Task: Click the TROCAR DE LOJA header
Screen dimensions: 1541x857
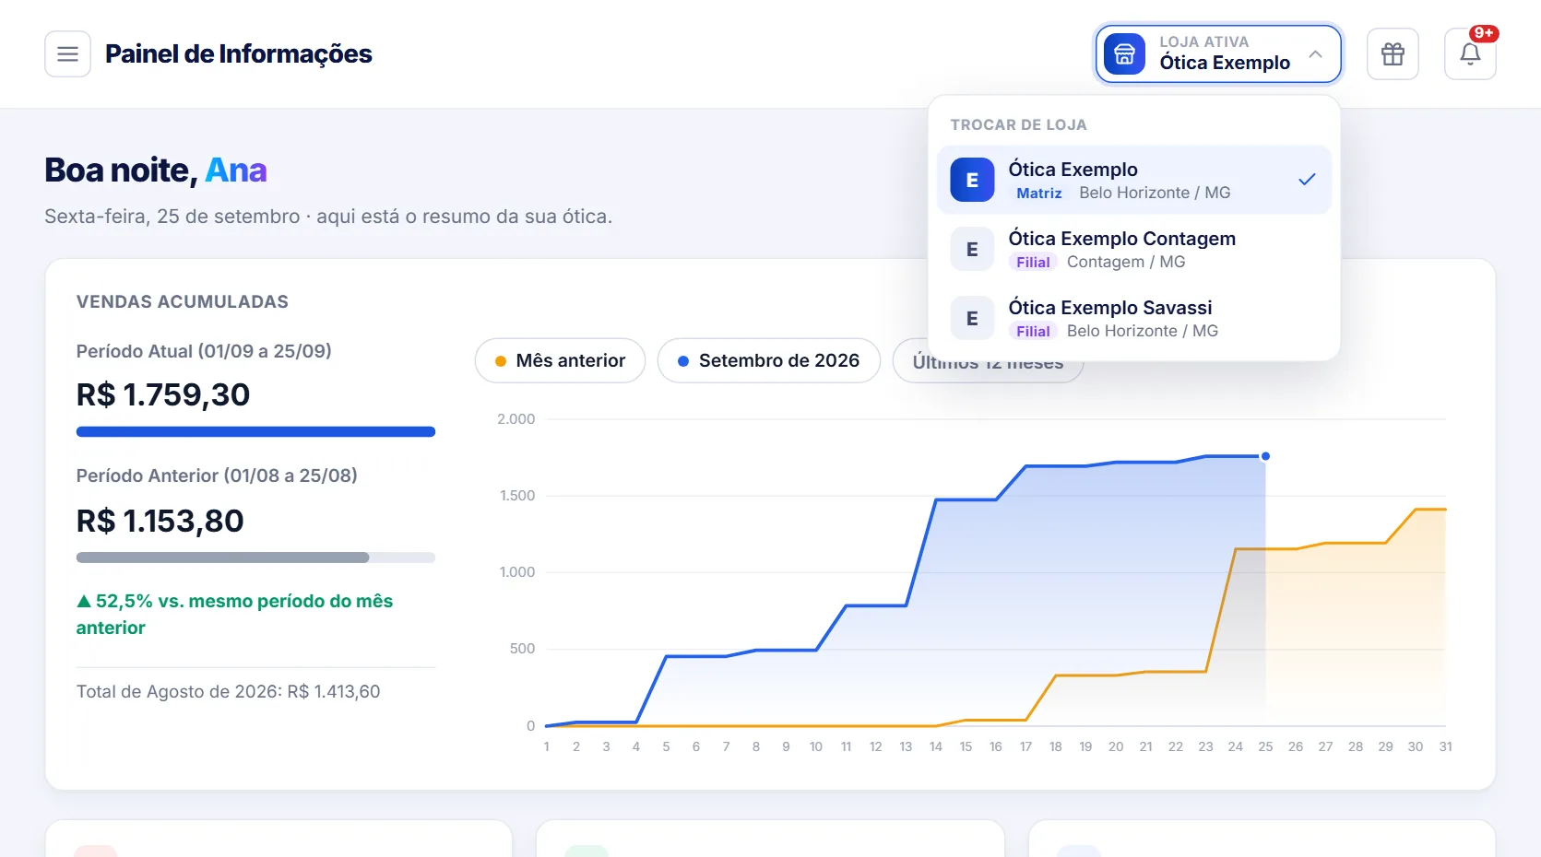Action: (x=1018, y=124)
